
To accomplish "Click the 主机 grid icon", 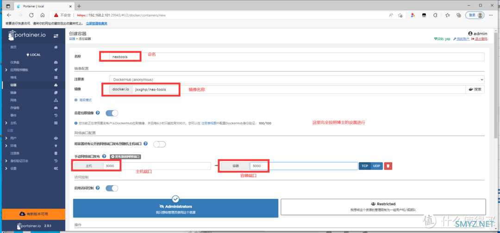I will click(x=56, y=123).
